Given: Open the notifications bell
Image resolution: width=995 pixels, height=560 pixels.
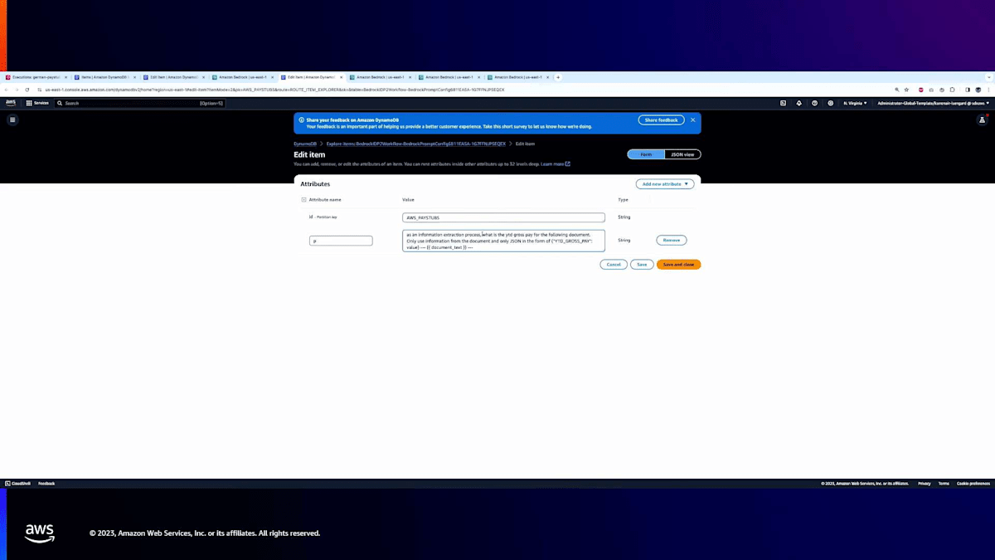Looking at the screenshot, I should [x=798, y=103].
